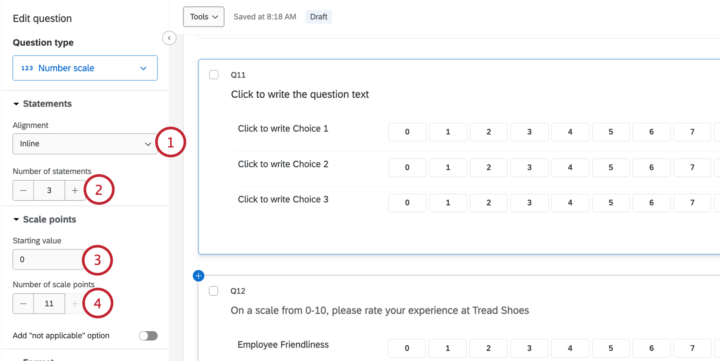
Task: Select 5 for Employee Friendliness in Q12
Action: point(611,348)
